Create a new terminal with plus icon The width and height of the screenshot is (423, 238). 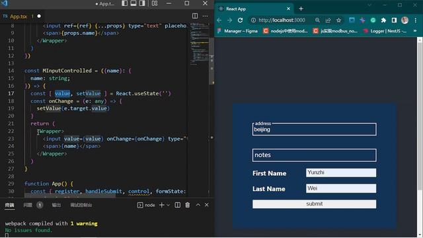tap(161, 205)
